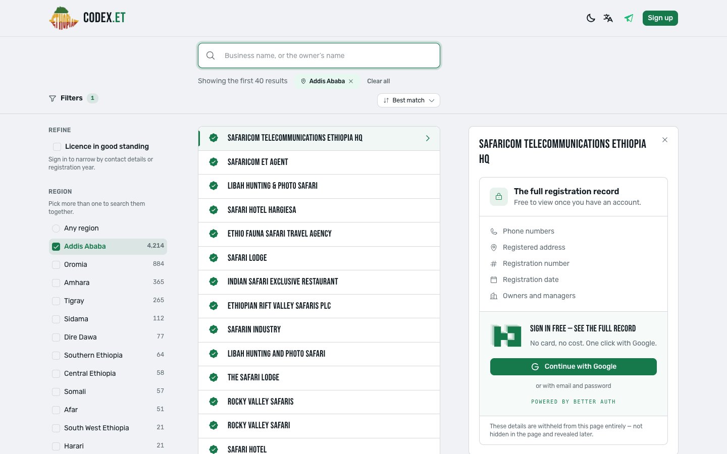Click verified badge beside Safari Lodge
The width and height of the screenshot is (727, 454).
click(x=214, y=258)
